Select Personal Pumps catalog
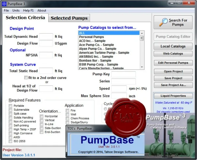Viewport: 197px width, 160px height. pyautogui.click(x=109, y=37)
